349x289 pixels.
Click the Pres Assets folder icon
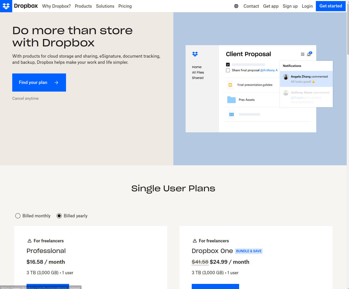point(231,100)
